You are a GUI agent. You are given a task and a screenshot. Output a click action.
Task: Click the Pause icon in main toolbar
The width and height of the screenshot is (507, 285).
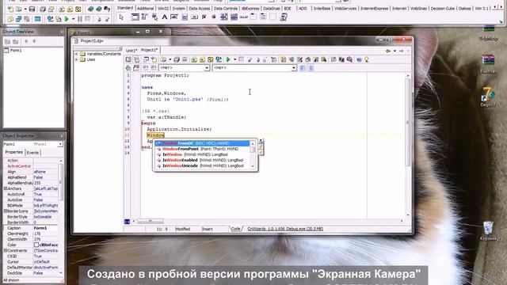[80, 19]
